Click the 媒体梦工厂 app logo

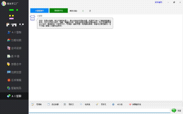click(x=4, y=4)
